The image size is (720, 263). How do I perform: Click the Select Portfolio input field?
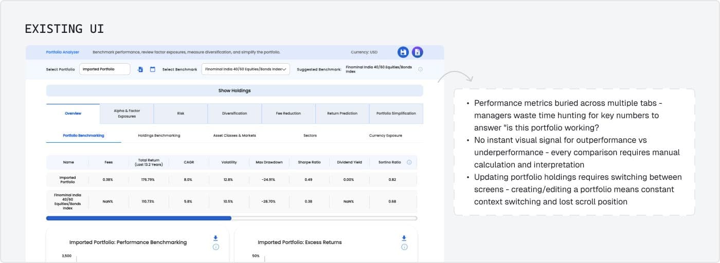105,69
